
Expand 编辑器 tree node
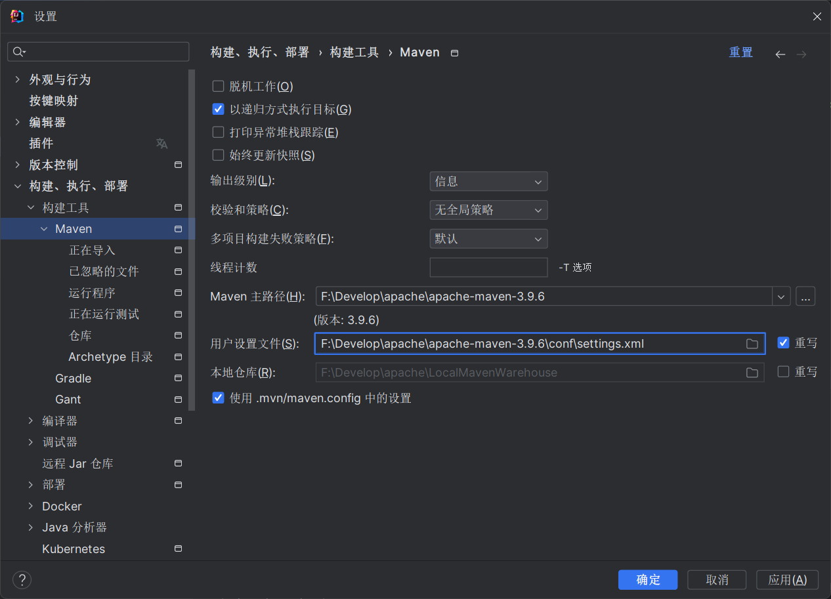[x=18, y=122]
